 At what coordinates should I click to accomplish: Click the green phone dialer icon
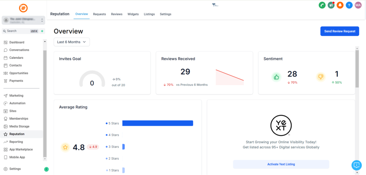pos(322,5)
